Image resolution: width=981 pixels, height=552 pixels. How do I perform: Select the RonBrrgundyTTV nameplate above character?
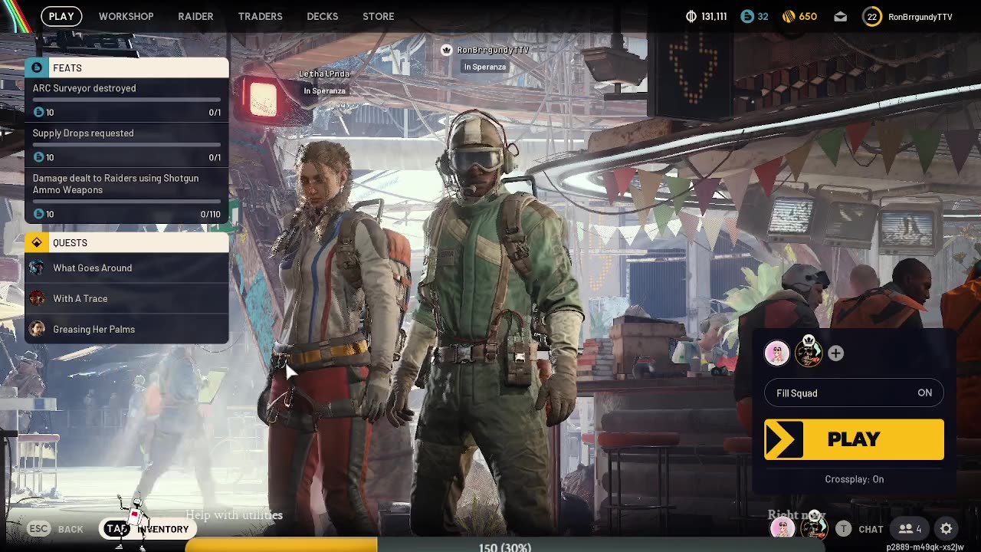click(493, 50)
